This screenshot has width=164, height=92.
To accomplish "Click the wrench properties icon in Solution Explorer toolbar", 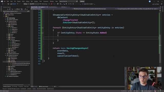I will pos(25,9).
